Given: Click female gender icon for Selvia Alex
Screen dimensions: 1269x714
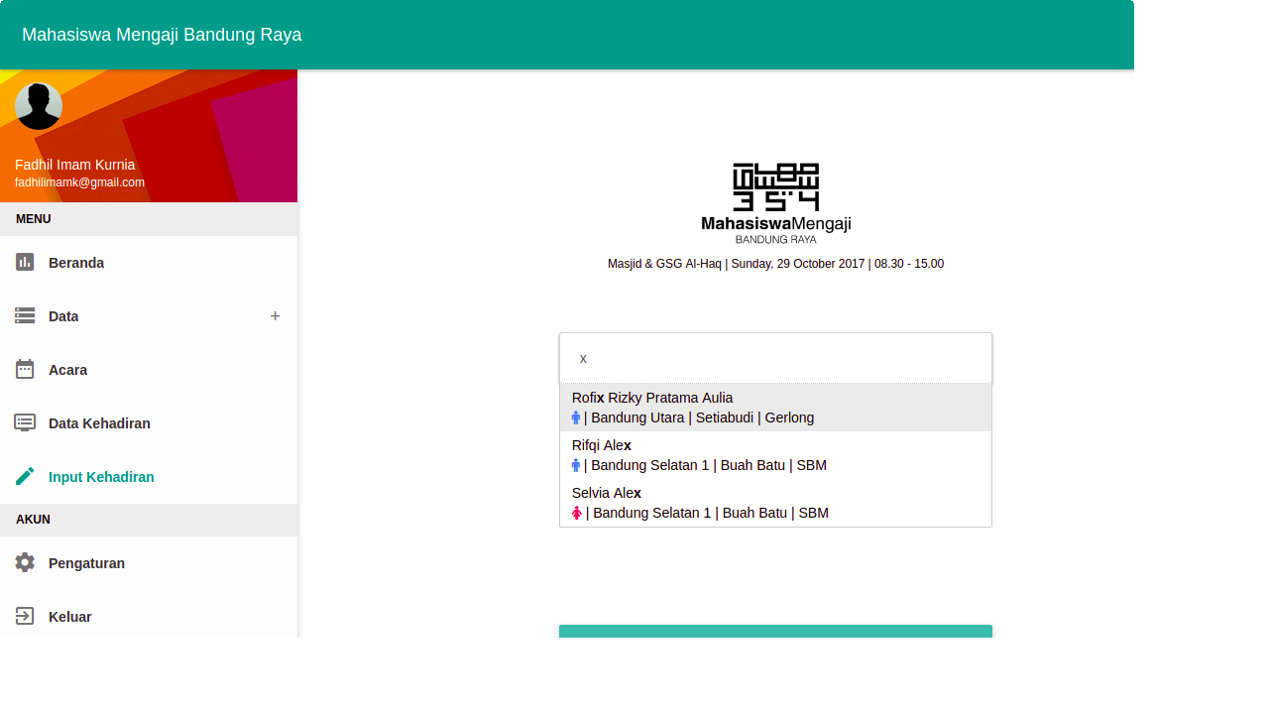Looking at the screenshot, I should [577, 513].
